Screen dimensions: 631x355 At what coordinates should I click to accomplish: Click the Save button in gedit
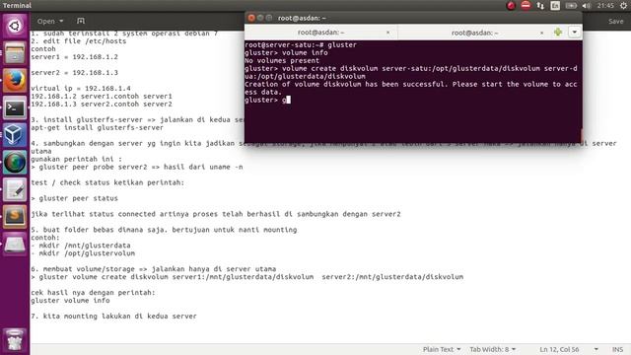[x=615, y=21]
